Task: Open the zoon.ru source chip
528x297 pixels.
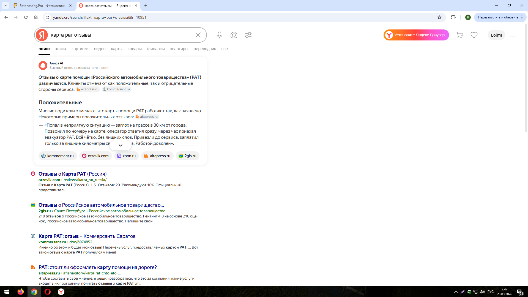Action: point(127,156)
